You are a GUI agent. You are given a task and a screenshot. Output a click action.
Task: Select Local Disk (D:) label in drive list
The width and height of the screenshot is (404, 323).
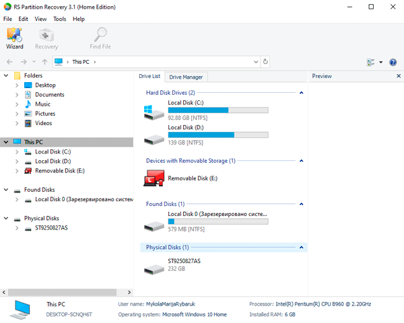tap(186, 127)
